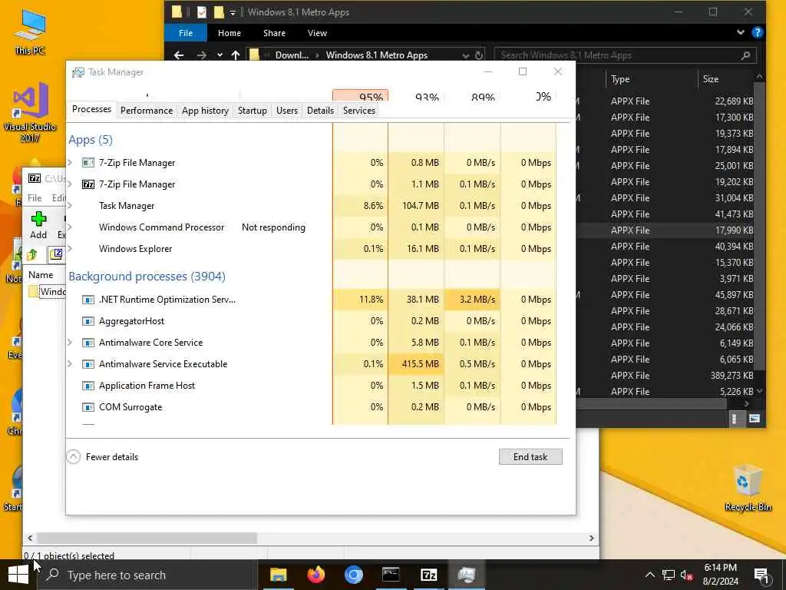Open the View ribbon tab in Explorer
This screenshot has width=786, height=590.
(x=317, y=33)
